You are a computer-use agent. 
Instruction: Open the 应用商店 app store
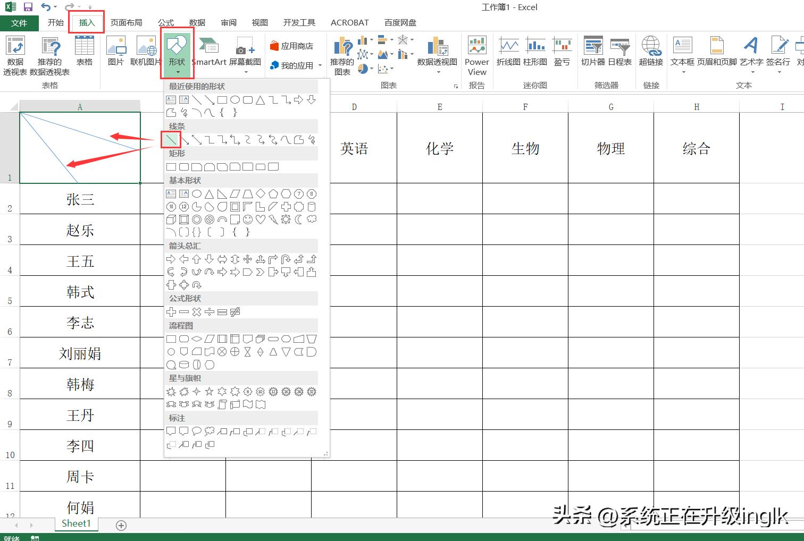pos(291,46)
